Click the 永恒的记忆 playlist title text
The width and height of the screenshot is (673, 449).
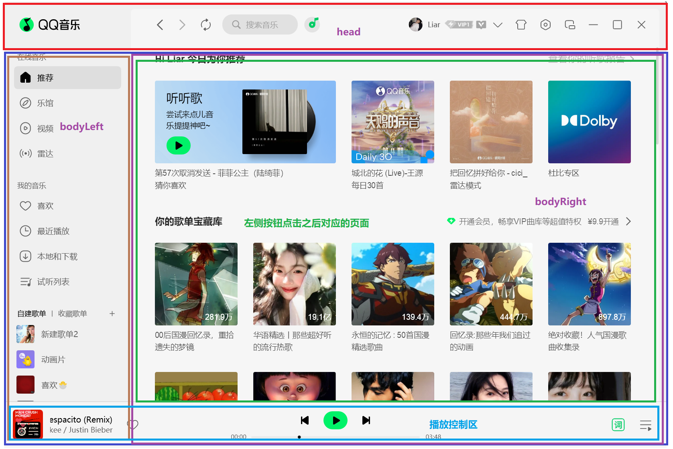(390, 341)
